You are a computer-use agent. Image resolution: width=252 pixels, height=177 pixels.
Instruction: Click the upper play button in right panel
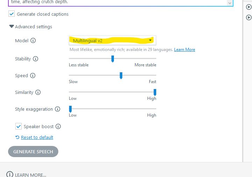[x=249, y=7]
